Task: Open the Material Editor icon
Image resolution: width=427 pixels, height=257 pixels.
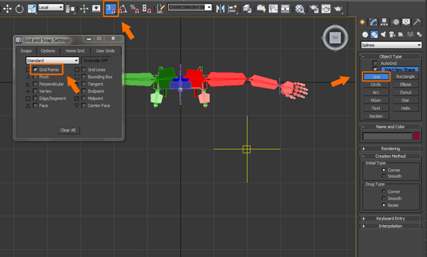Action: 300,9
